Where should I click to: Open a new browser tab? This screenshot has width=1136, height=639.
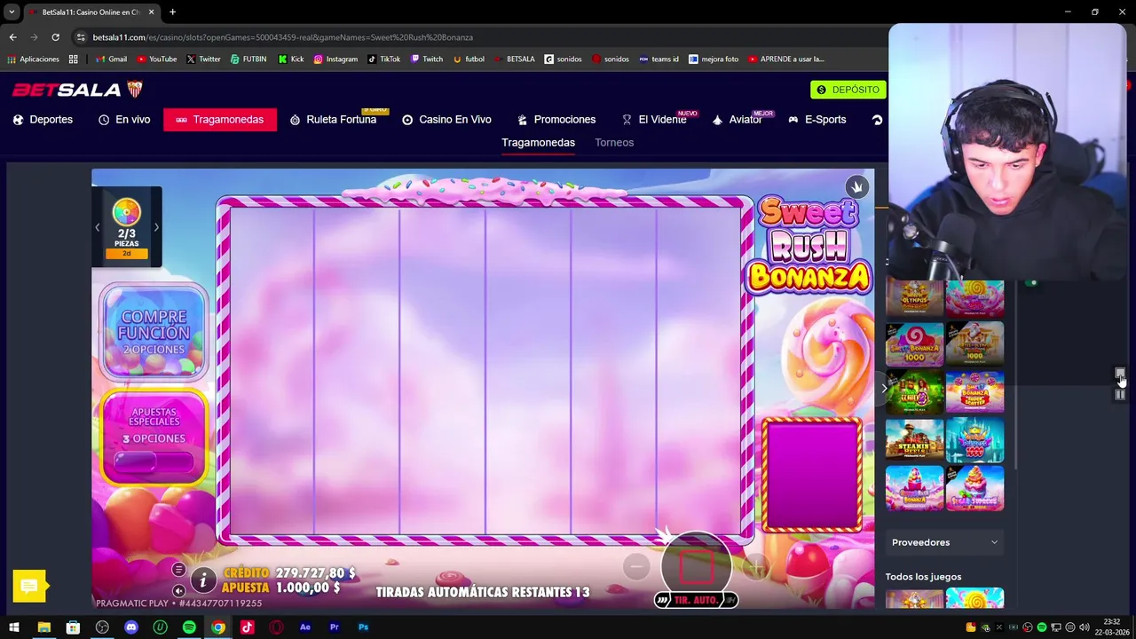(172, 12)
